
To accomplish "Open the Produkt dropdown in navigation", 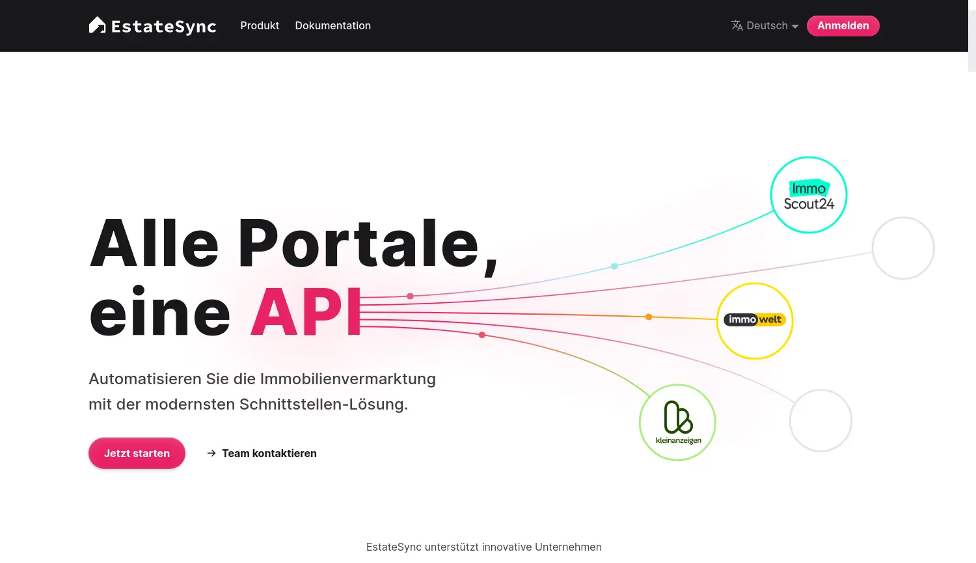I will click(x=260, y=25).
